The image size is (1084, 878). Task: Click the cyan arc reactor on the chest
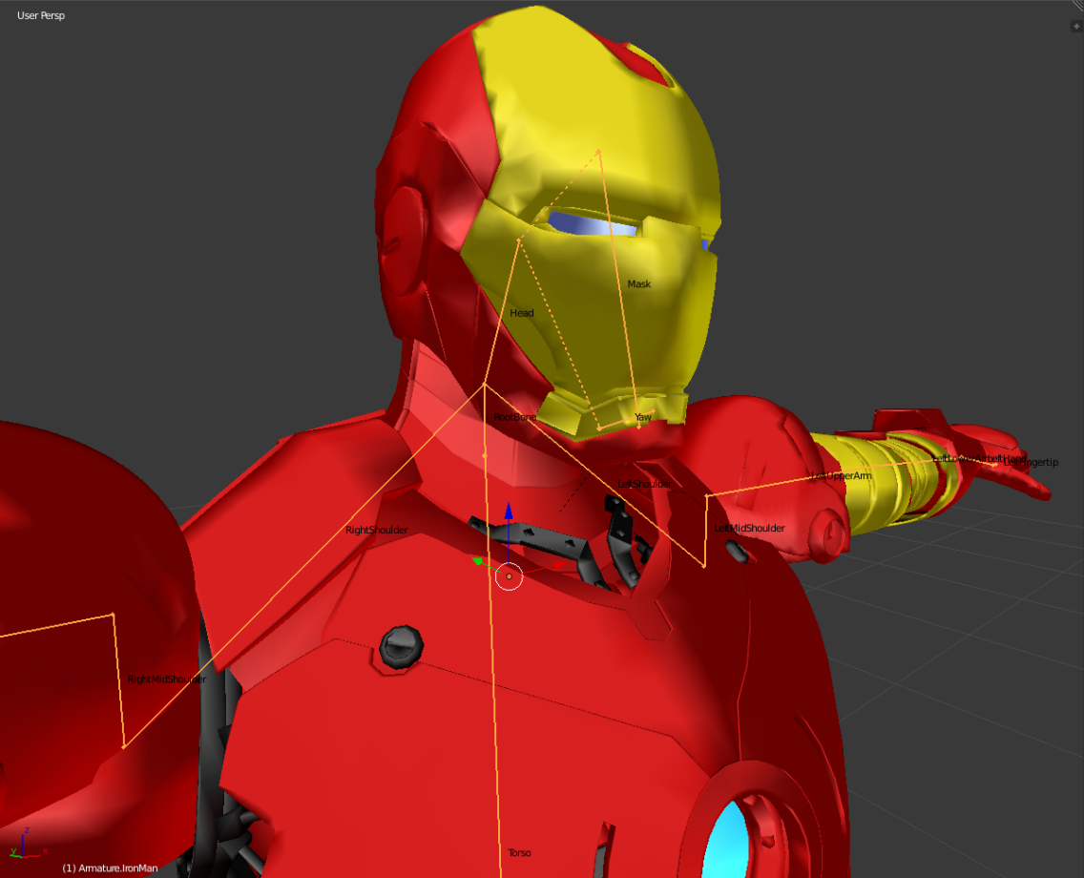[727, 839]
